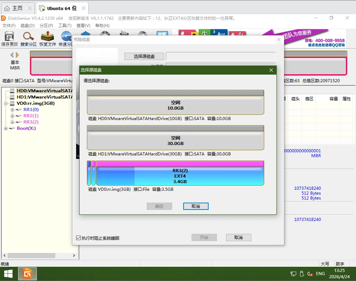Close the Ubuntu 64 位 tab
This screenshot has width=356, height=281.
[83, 8]
